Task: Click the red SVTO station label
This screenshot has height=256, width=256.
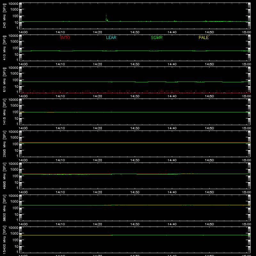Action: tap(65, 37)
